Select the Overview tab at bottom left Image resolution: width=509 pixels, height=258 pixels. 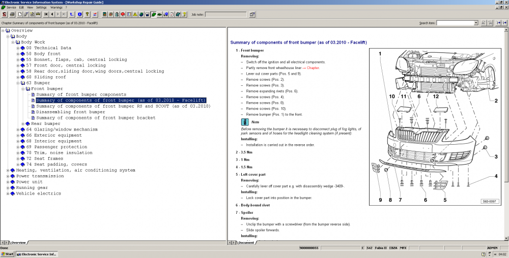(x=18, y=242)
